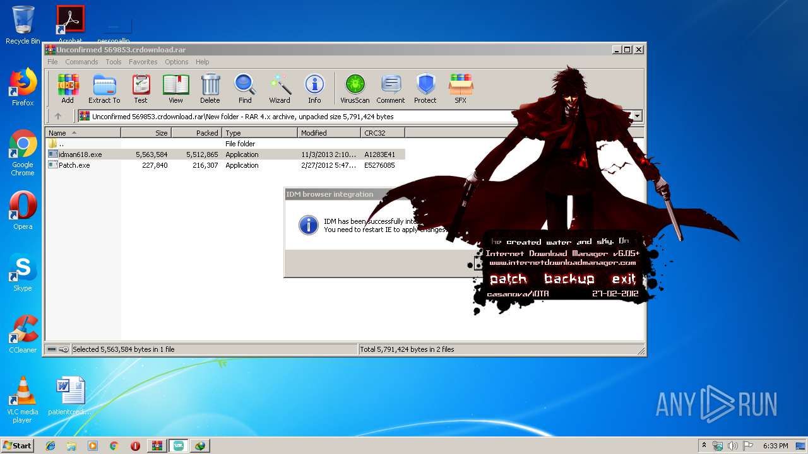Image resolution: width=808 pixels, height=454 pixels.
Task: Click the WinRAR taskbar button
Action: pyautogui.click(x=157, y=446)
